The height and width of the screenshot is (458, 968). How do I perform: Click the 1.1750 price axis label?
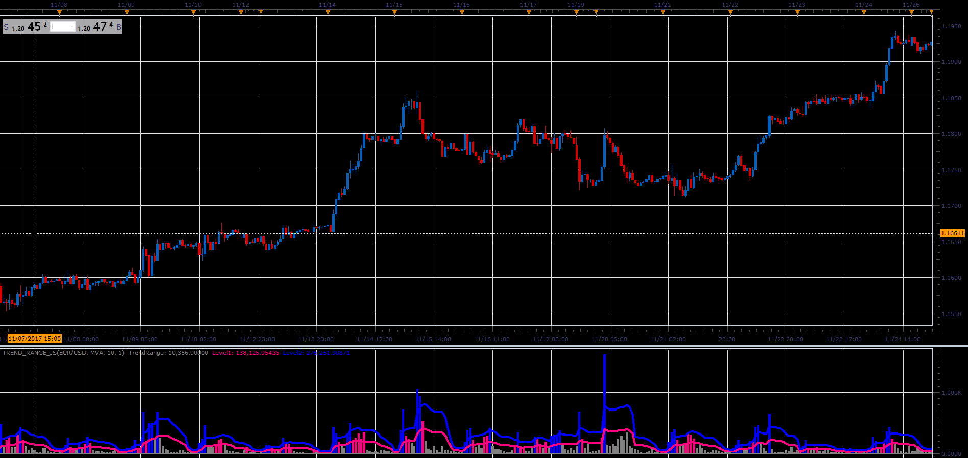pyautogui.click(x=952, y=170)
